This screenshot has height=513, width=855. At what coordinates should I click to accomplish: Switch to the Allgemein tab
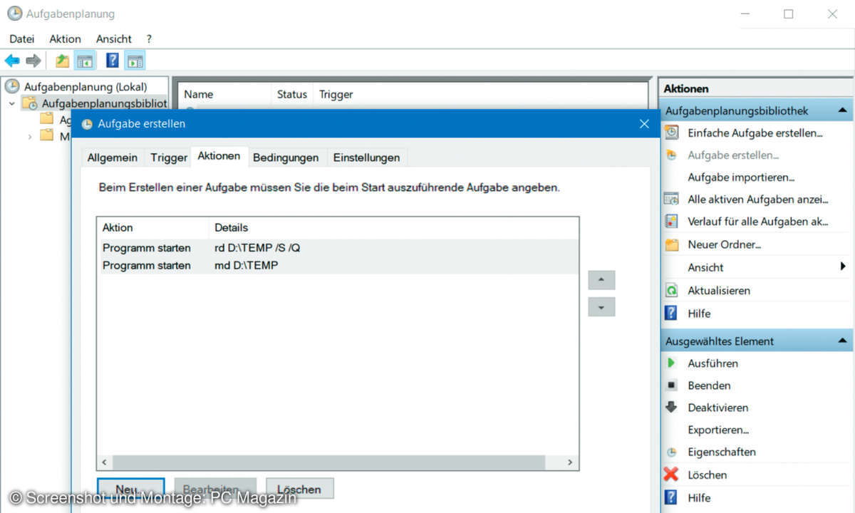[x=113, y=157]
